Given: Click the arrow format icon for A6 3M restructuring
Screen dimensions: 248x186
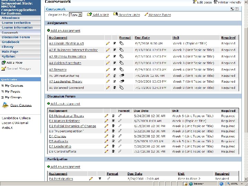Looking at the screenshot, I should tap(122, 75).
